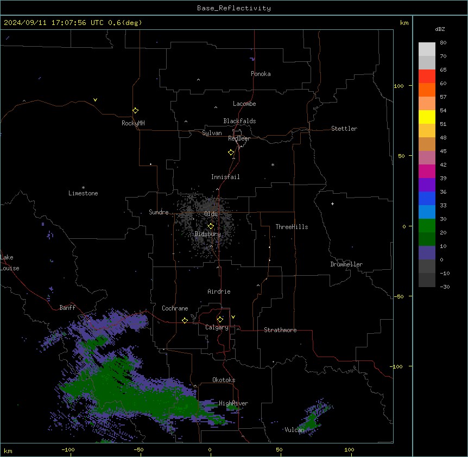Click the yellow diamond marker below RedDeer
The width and height of the screenshot is (468, 457).
[231, 153]
